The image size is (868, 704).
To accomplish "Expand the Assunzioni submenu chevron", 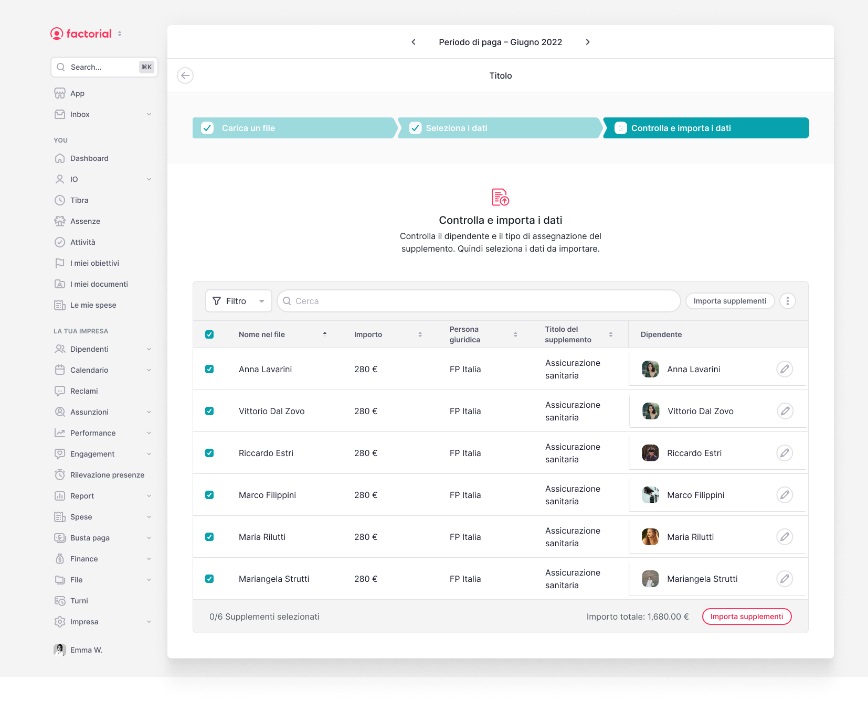I will click(x=149, y=412).
